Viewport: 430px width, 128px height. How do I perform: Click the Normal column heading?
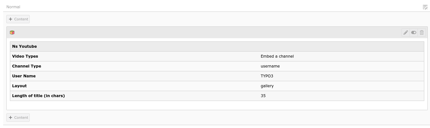click(x=13, y=7)
